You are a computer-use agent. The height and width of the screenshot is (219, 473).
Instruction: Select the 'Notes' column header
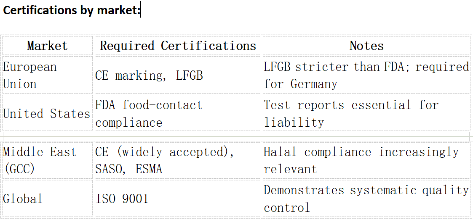[x=366, y=46]
